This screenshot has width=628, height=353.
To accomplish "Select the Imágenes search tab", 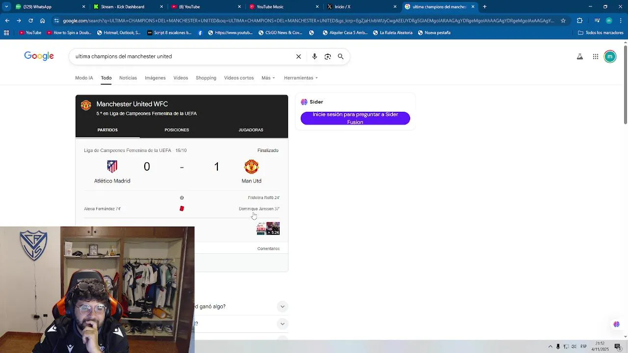I will [155, 78].
